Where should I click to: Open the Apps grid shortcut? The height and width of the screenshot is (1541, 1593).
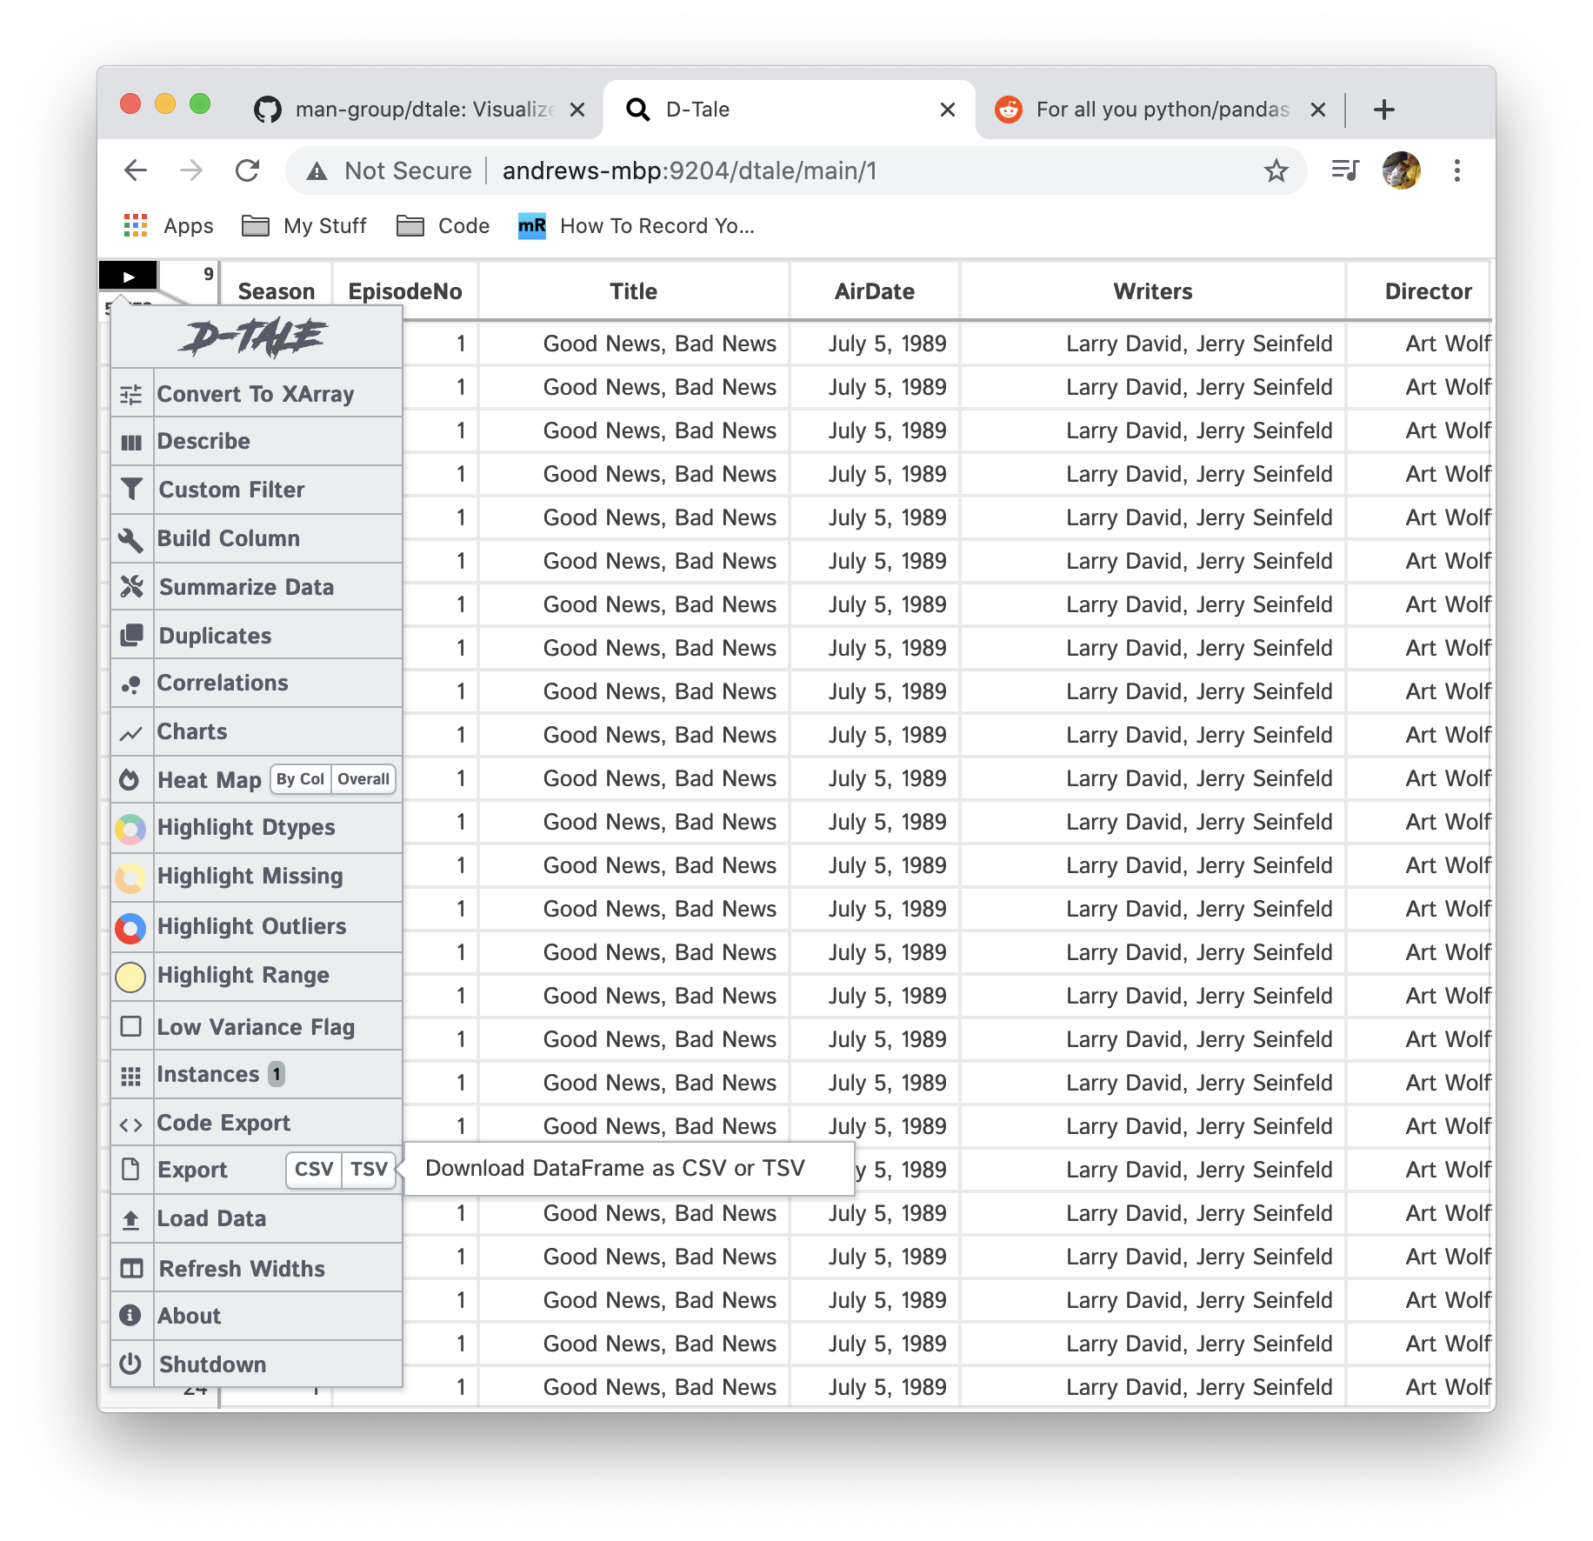click(x=169, y=226)
